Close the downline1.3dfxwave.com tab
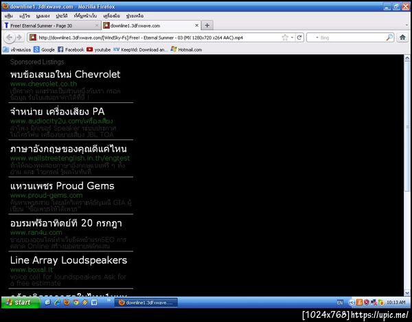This screenshot has width=412, height=322. (x=197, y=25)
